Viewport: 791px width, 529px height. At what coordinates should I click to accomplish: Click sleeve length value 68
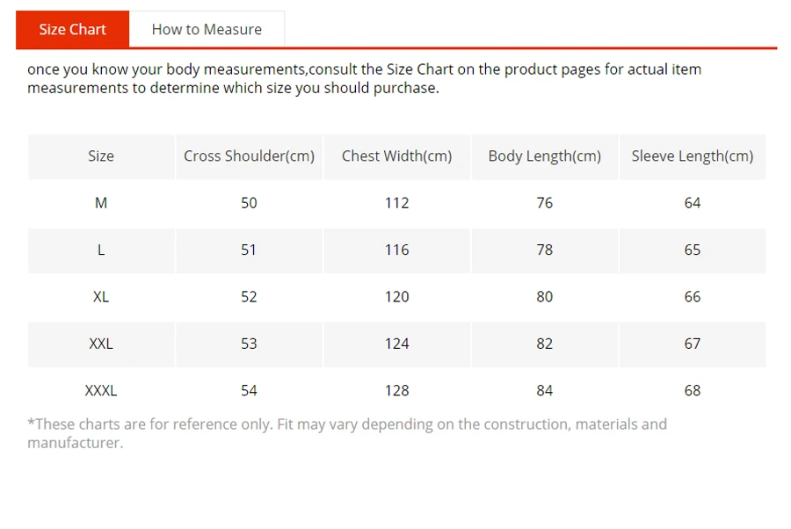coord(693,390)
